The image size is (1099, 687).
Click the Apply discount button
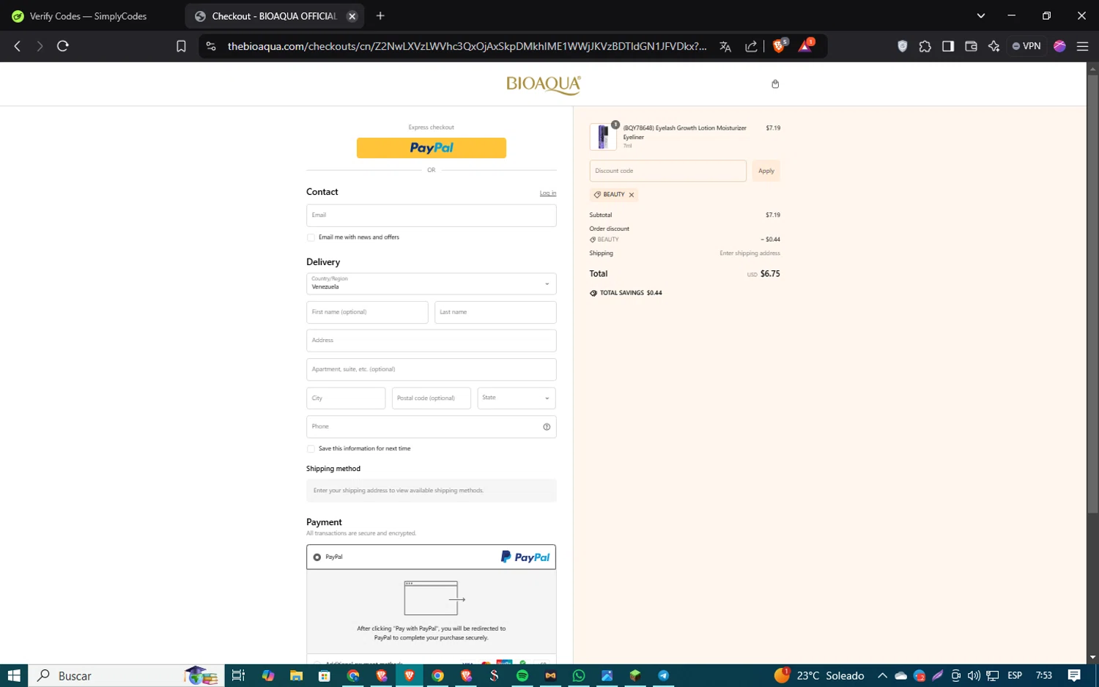766,171
